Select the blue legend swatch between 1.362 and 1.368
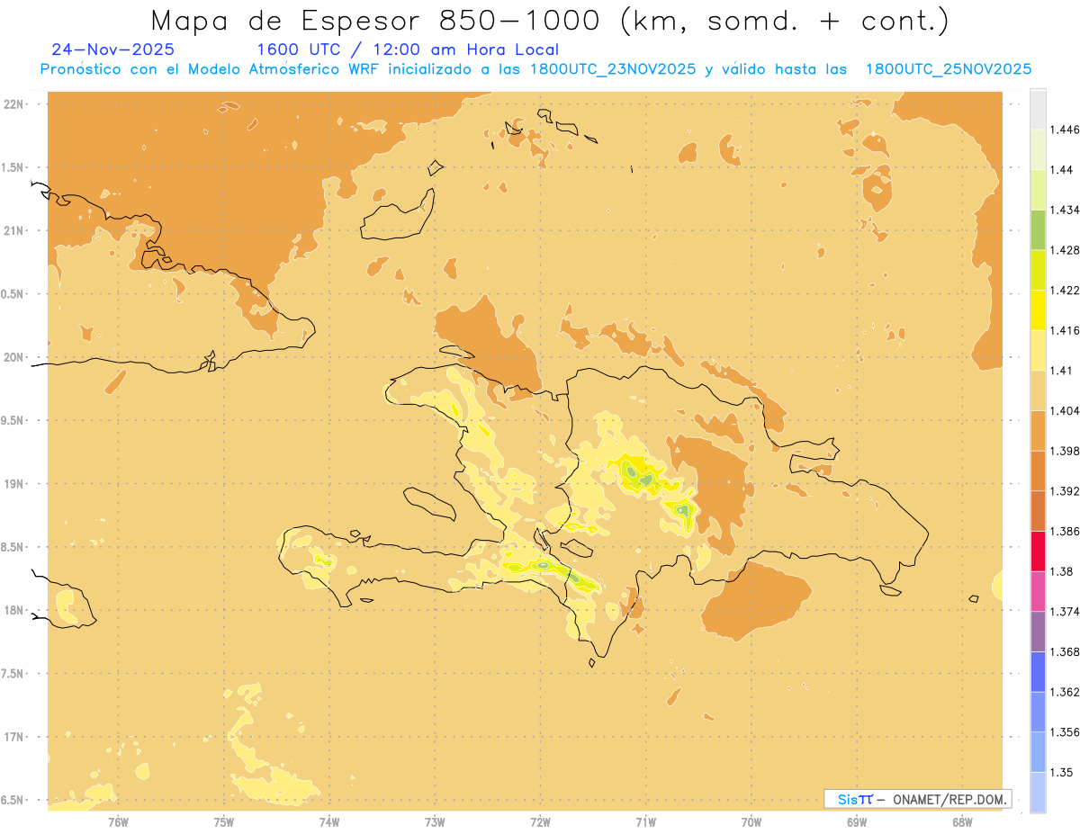The image size is (1080, 834). click(1038, 671)
